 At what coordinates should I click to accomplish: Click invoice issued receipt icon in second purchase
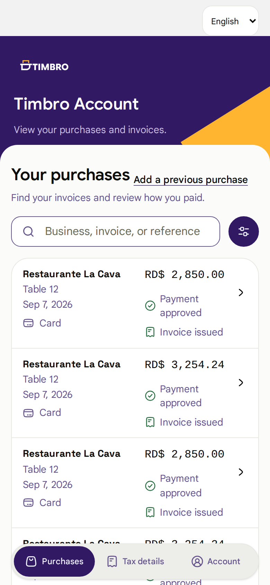coord(150,422)
